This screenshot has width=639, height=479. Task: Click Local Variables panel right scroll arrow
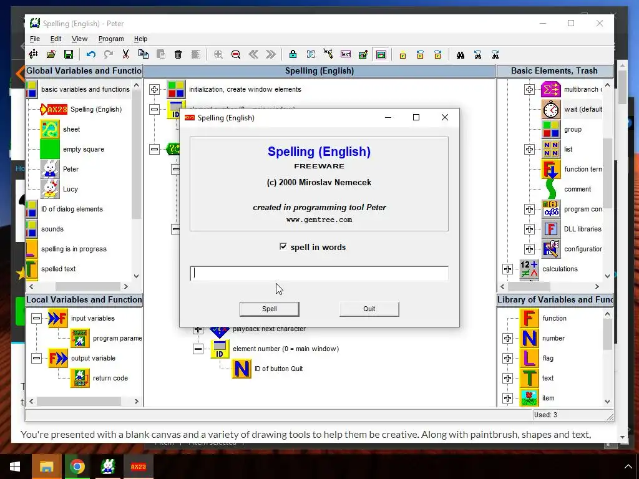click(137, 401)
